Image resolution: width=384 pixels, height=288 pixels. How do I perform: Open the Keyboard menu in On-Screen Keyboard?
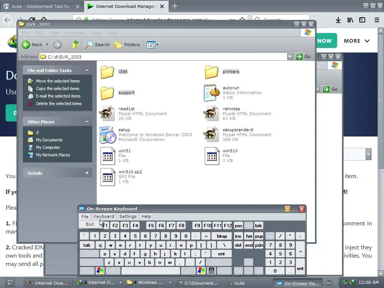pos(103,216)
